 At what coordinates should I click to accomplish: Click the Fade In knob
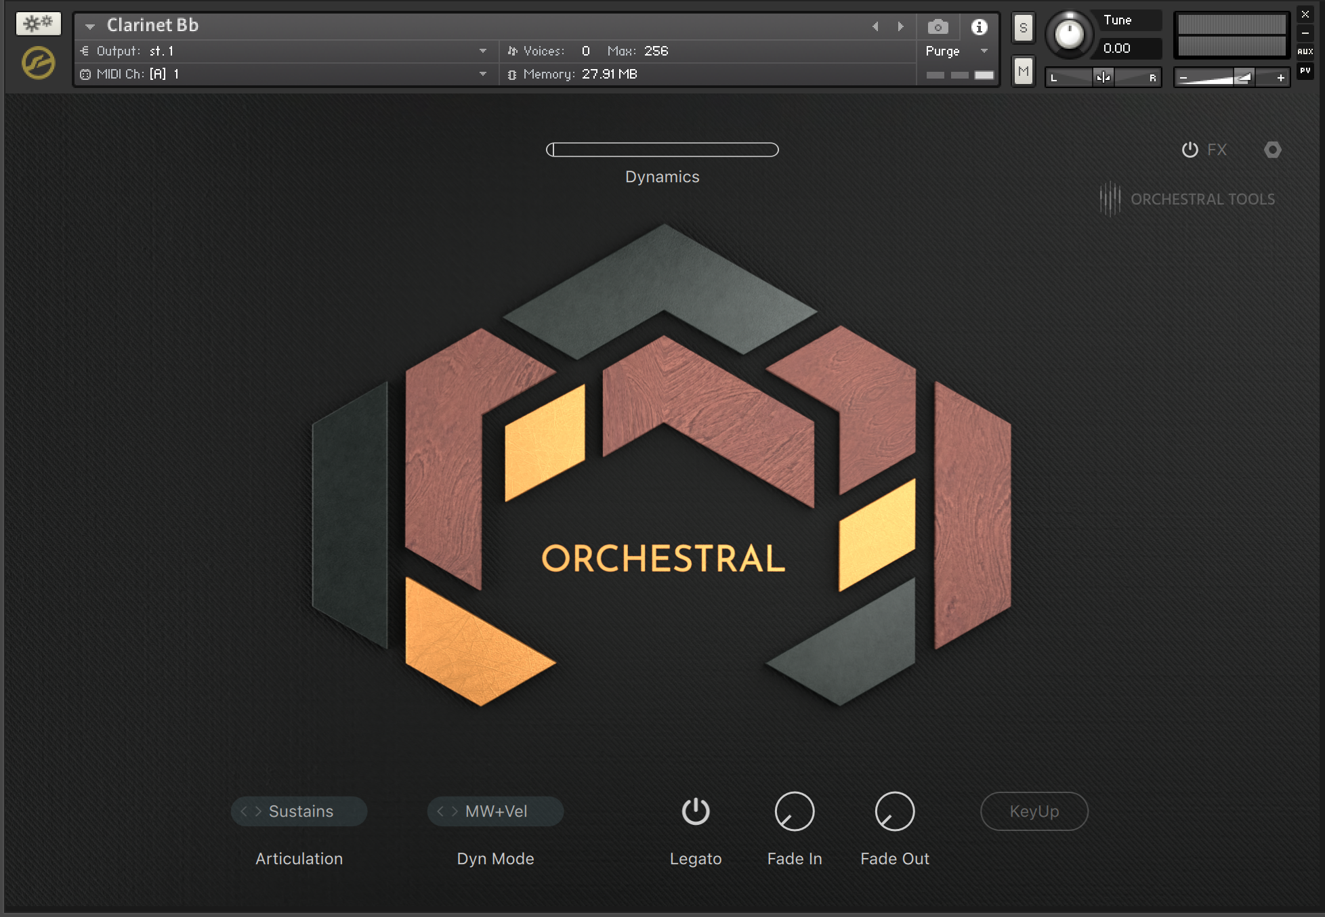tap(794, 811)
